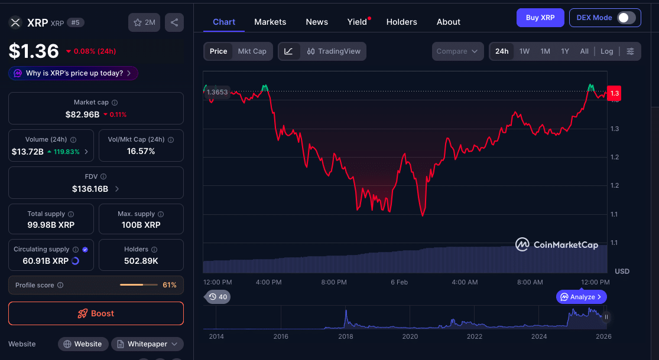Open the Yield tab
Viewport: 659px width, 360px height.
[x=357, y=22]
